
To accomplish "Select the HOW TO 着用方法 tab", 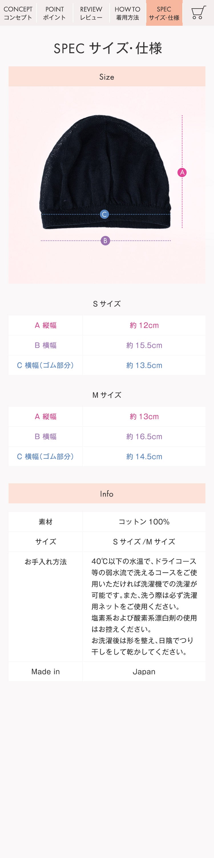I will (128, 13).
